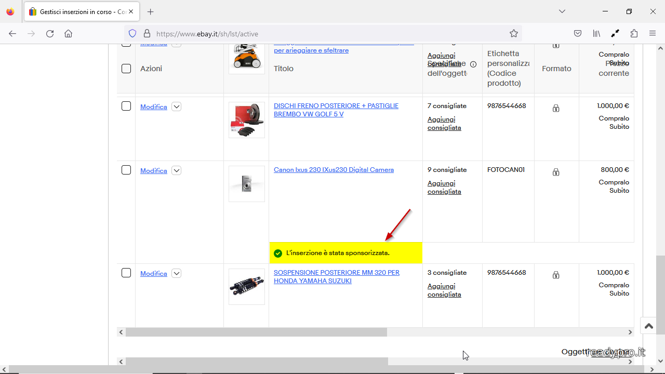Viewport: 665px width, 374px height.
Task: Click the lock format icon in DISCHI FRENO row
Action: (x=556, y=109)
